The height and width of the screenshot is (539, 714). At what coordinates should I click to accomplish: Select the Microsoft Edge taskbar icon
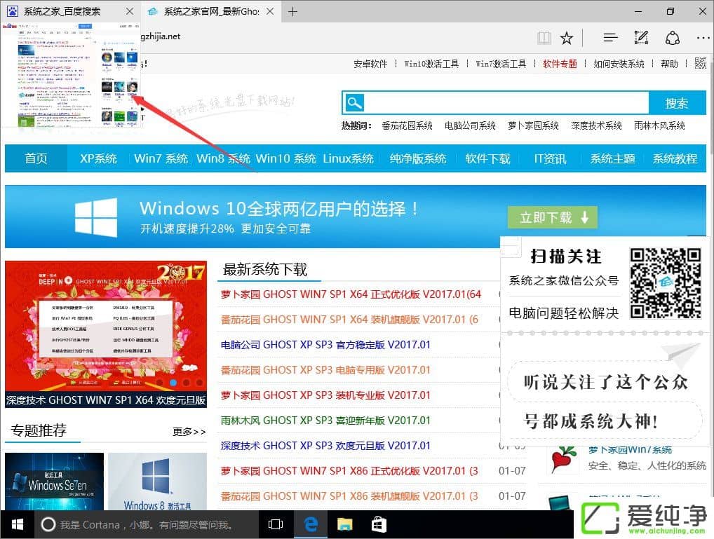(x=309, y=524)
